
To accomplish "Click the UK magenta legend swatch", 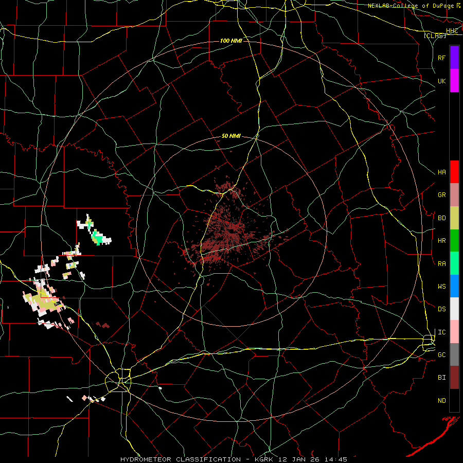I will click(x=454, y=81).
